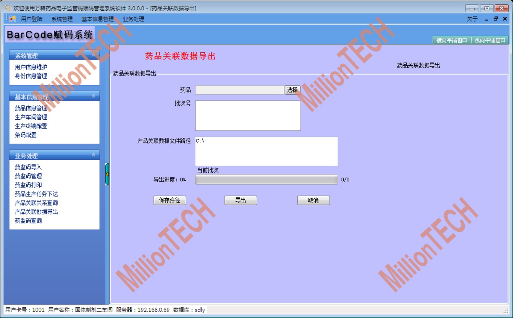
Task: Open 条码配置 in sidebar
Action: 26,135
